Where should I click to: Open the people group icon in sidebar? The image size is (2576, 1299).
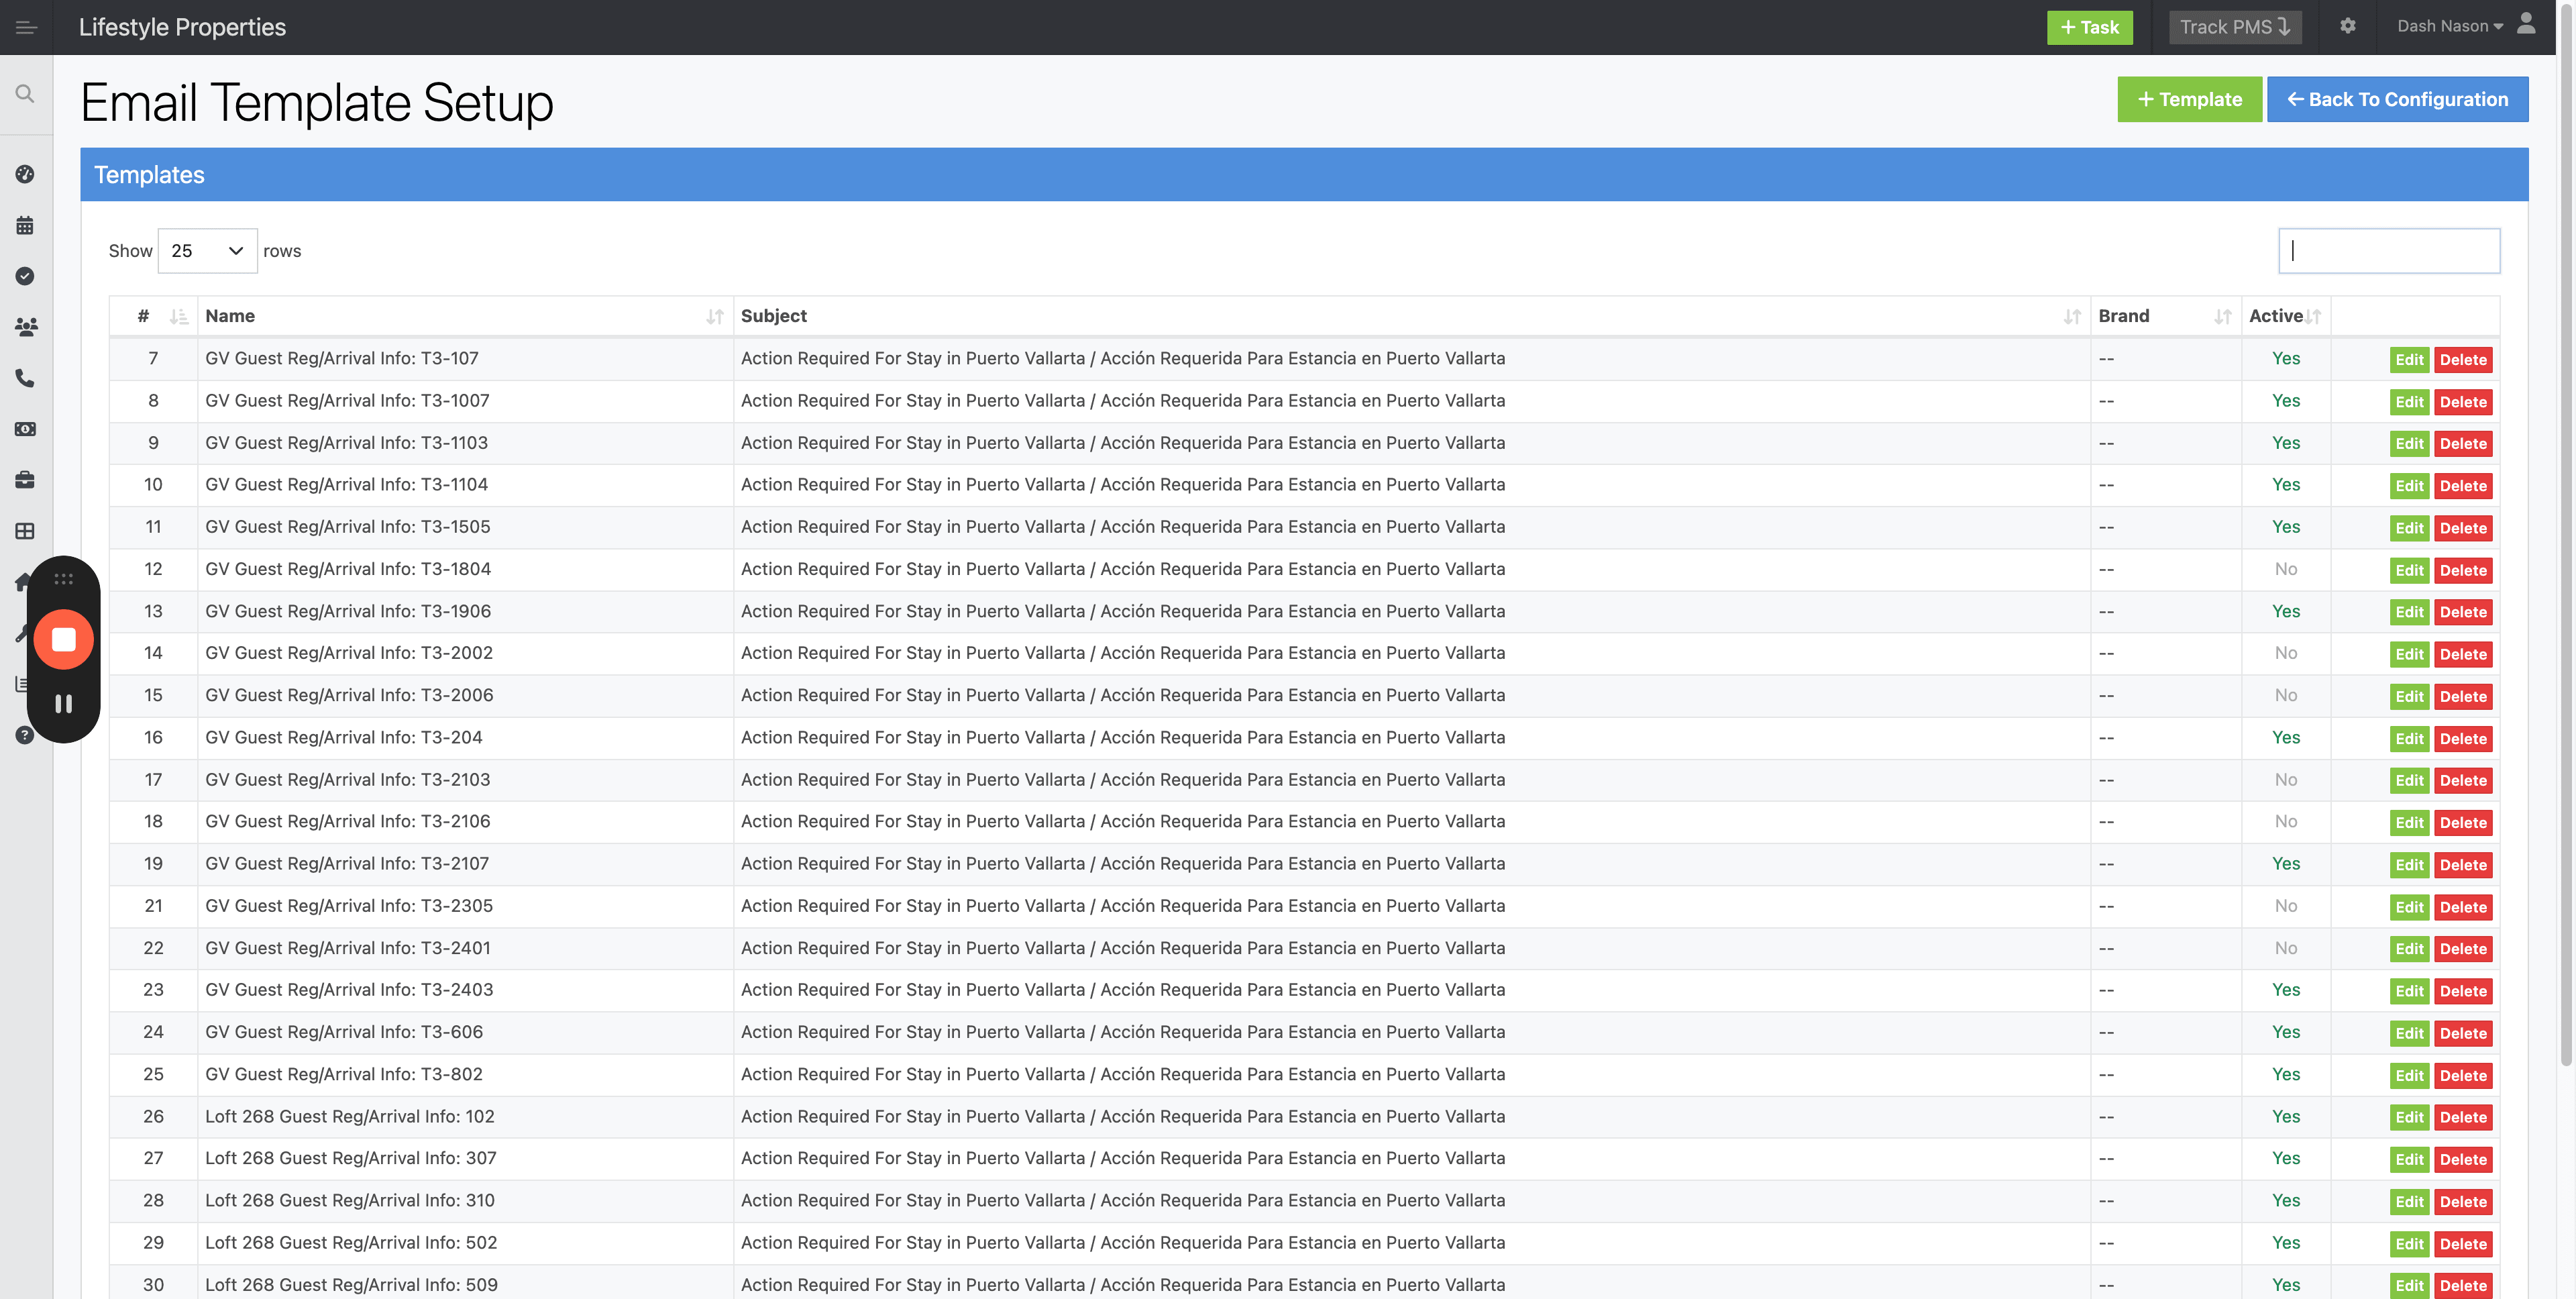(25, 327)
